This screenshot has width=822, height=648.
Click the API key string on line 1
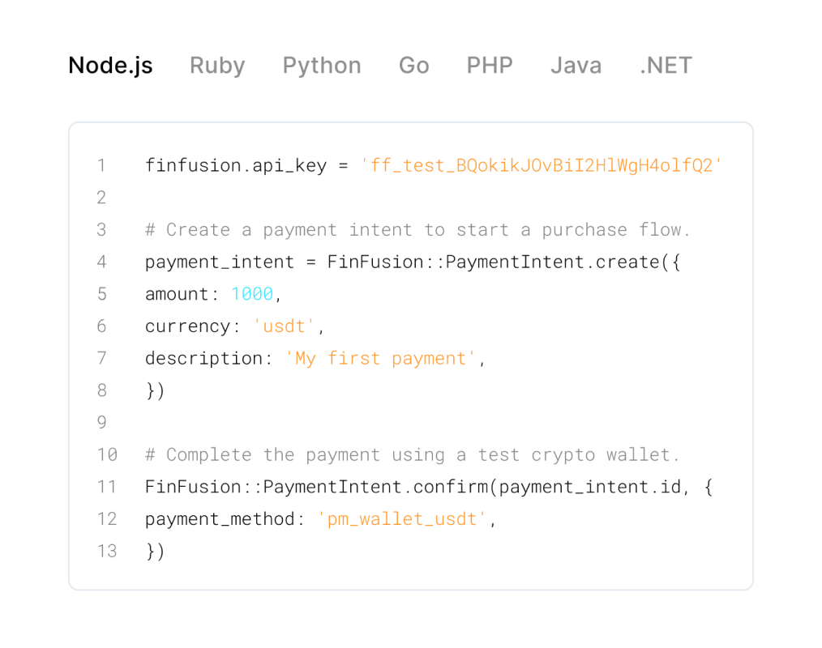541,166
